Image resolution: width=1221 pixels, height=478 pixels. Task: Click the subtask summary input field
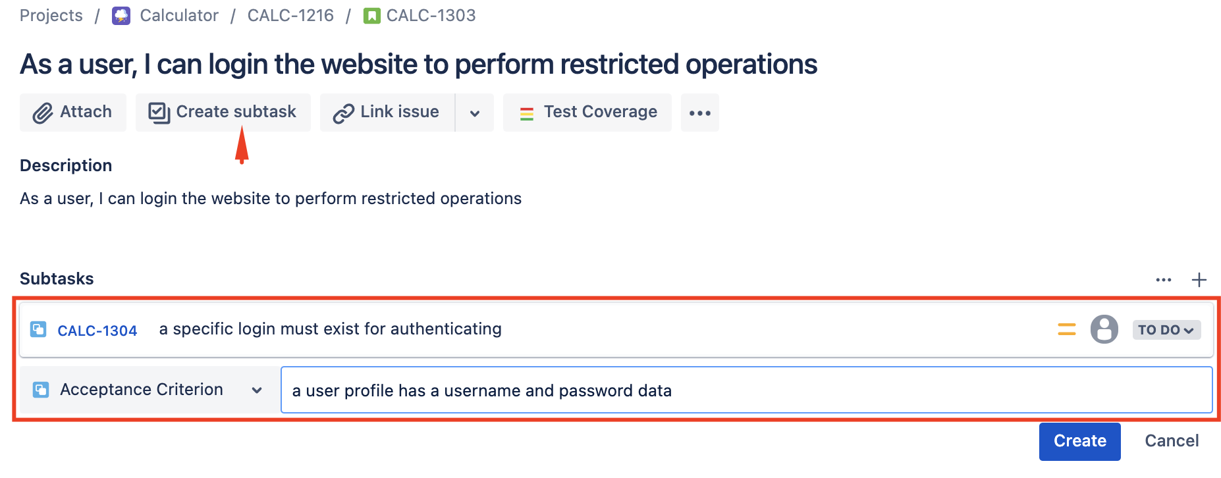[x=747, y=390]
